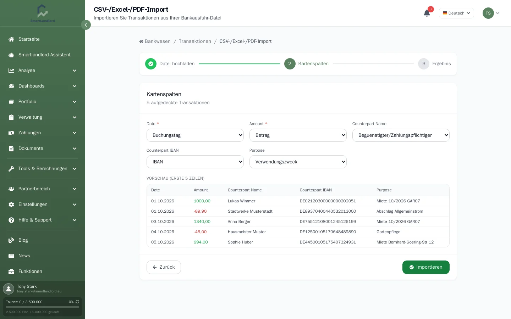Click the Funktionen briefcase icon
This screenshot has height=319, width=511.
pos(11,272)
